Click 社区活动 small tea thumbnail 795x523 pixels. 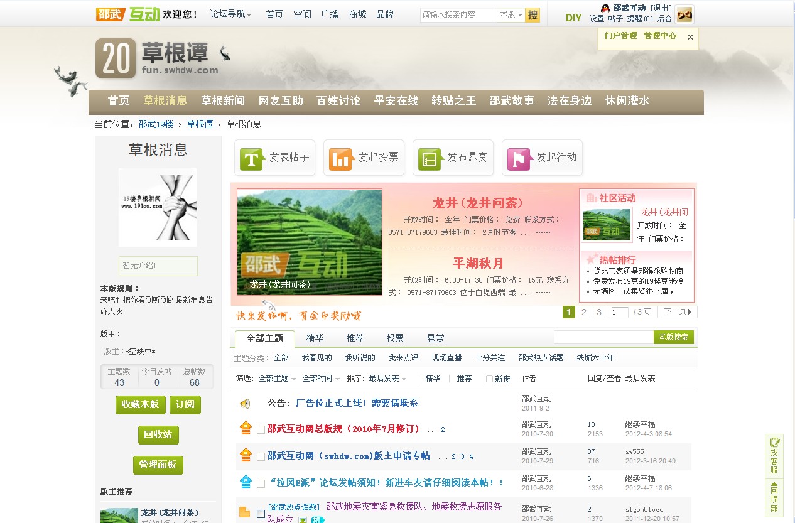pos(607,224)
